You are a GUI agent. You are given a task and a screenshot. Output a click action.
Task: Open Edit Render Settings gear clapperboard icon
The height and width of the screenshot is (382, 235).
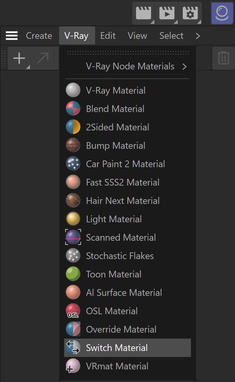tap(190, 13)
